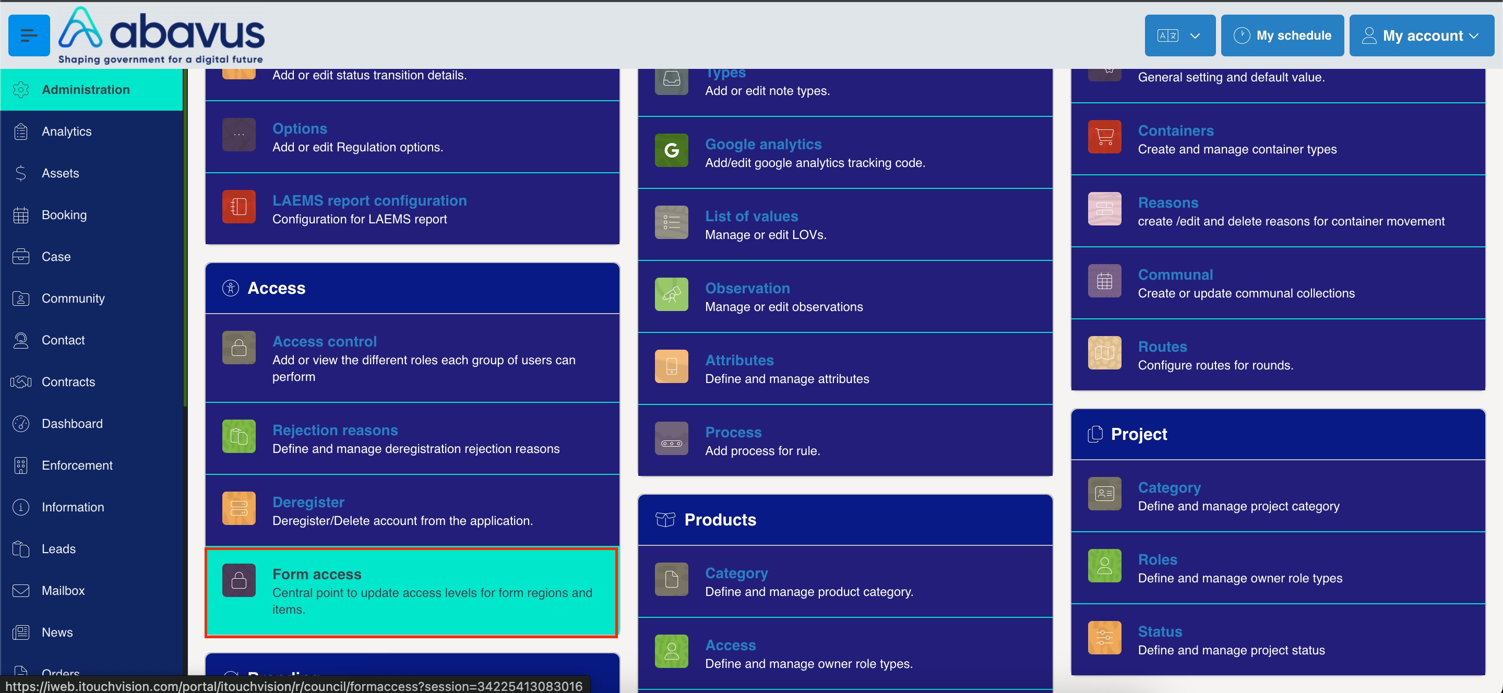Open the Options regulation link
Image resolution: width=1503 pixels, height=693 pixels.
(300, 128)
